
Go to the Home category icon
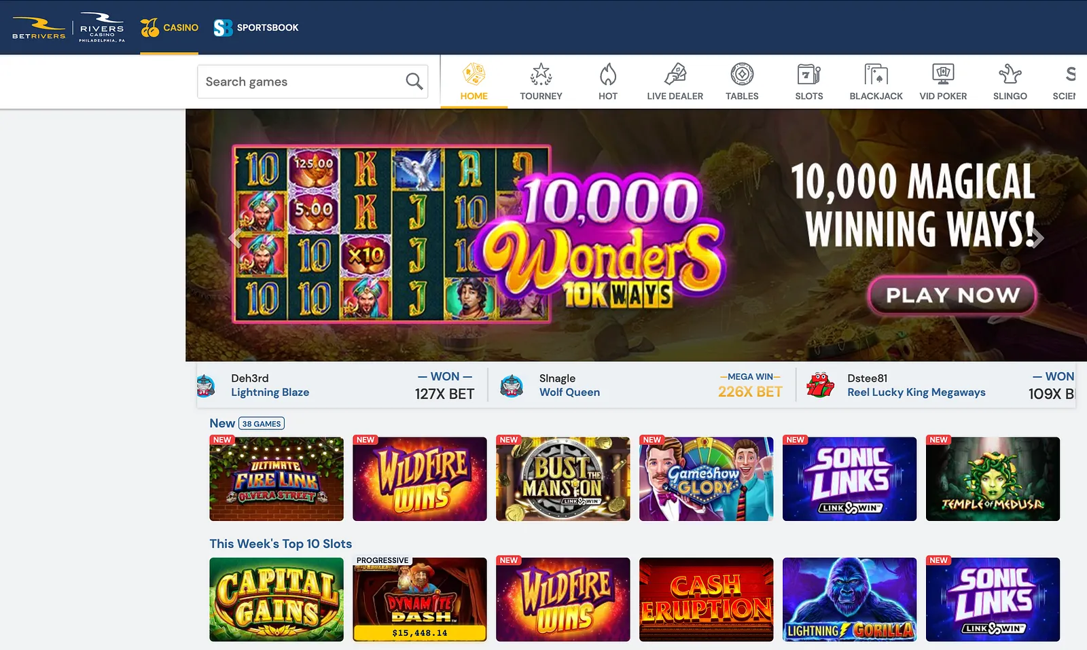pos(474,74)
